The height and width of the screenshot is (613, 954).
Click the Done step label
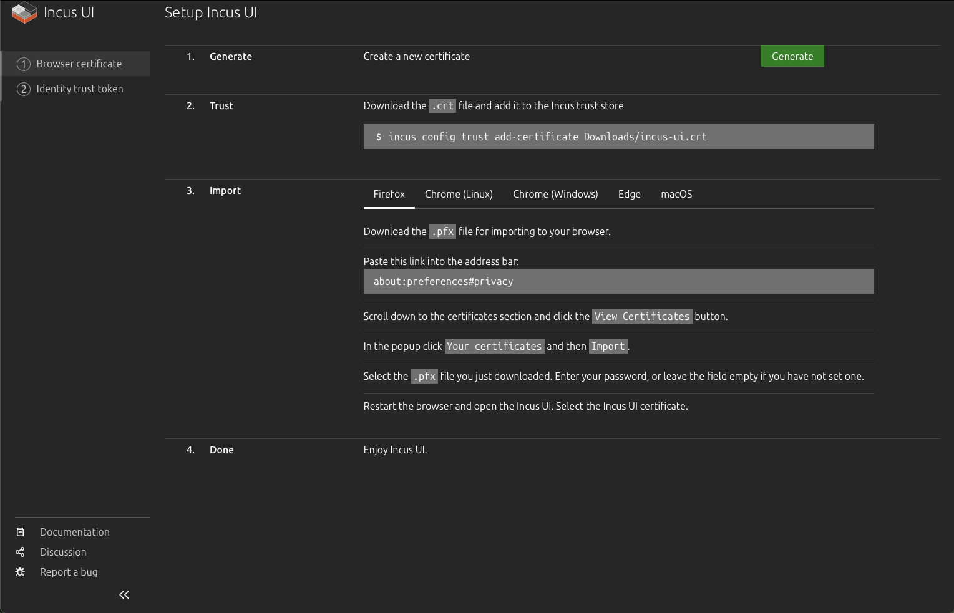[221, 450]
